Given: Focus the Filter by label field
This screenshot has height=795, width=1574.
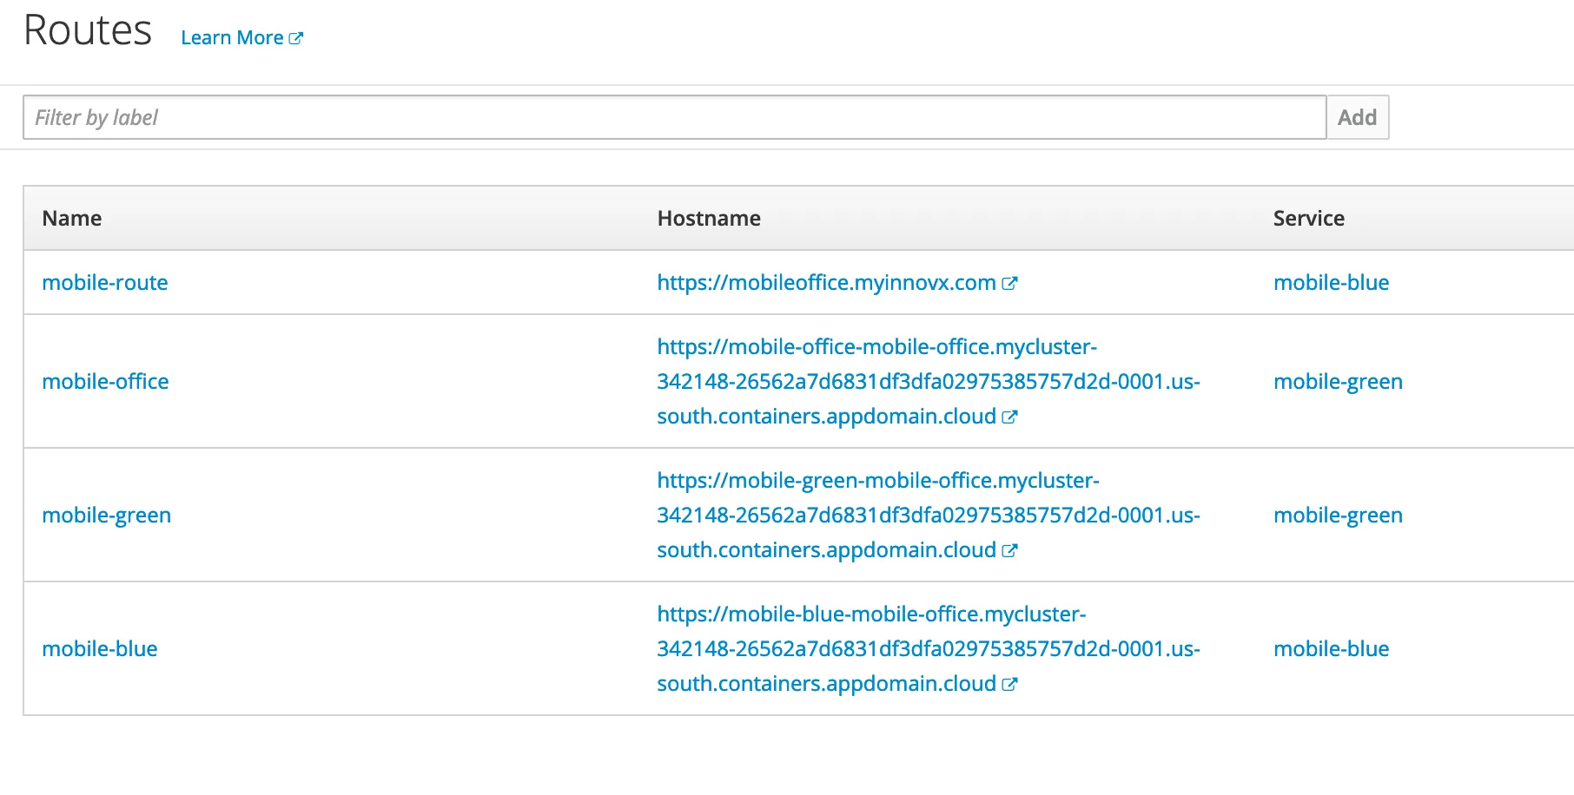Looking at the screenshot, I should click(x=674, y=117).
